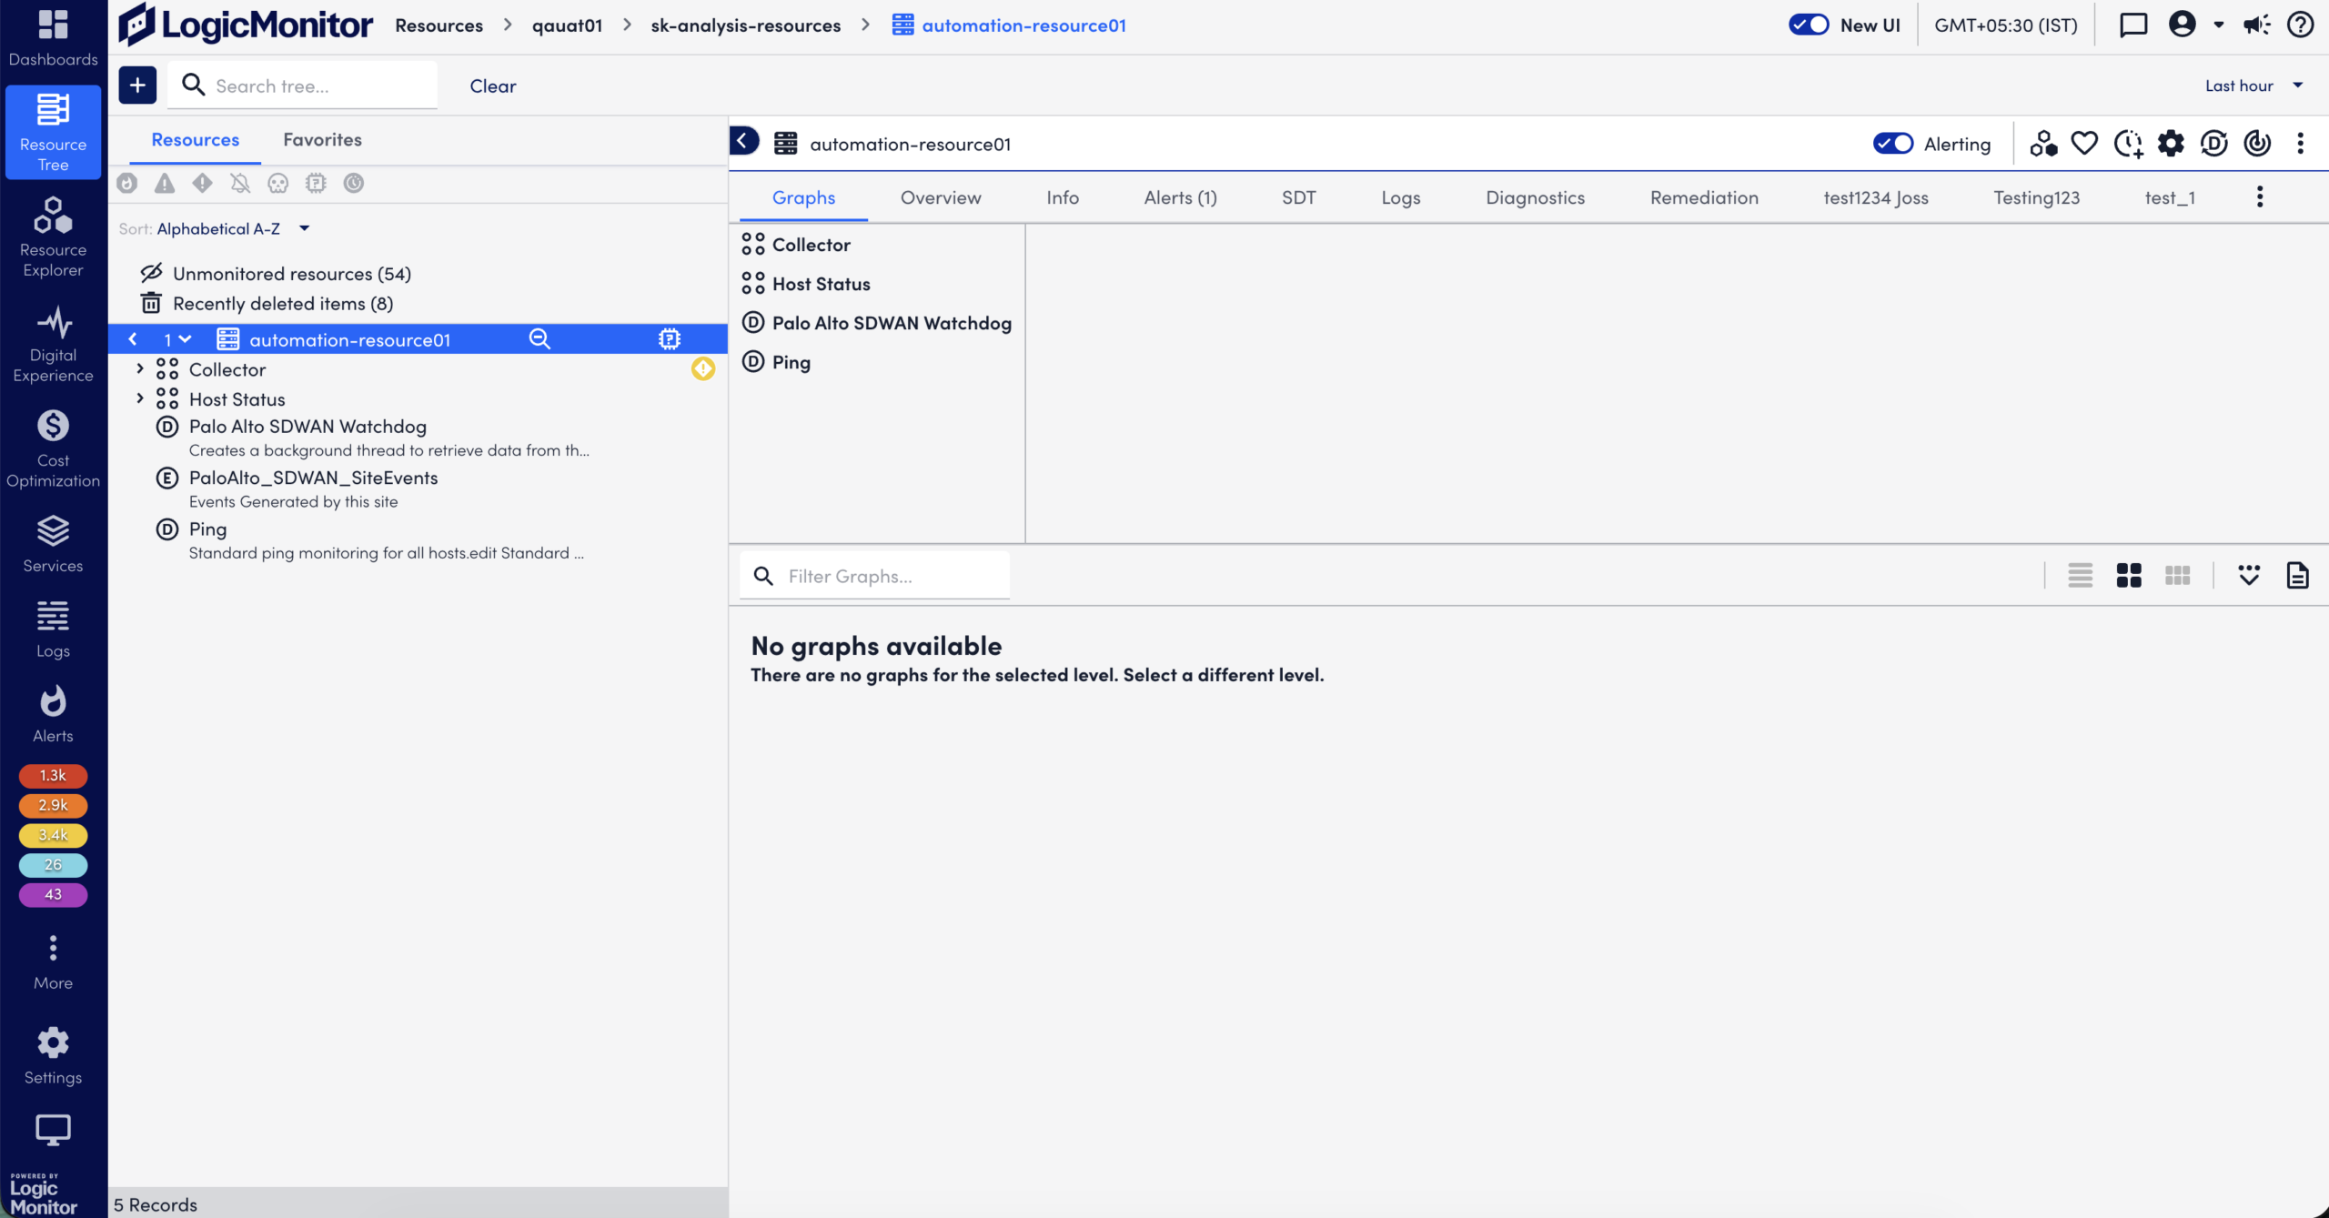Open Logs in left sidebar

(x=53, y=629)
